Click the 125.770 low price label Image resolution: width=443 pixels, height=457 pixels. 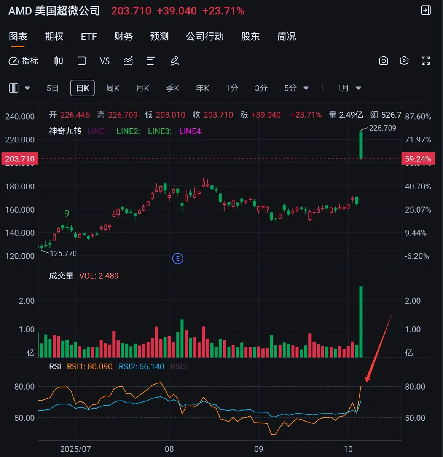click(x=63, y=254)
